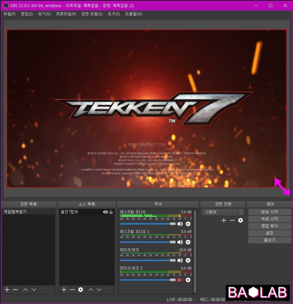Viewport: 293px width, 304px height.
Task: Move the scene down with the arrow
Action: click(34, 290)
